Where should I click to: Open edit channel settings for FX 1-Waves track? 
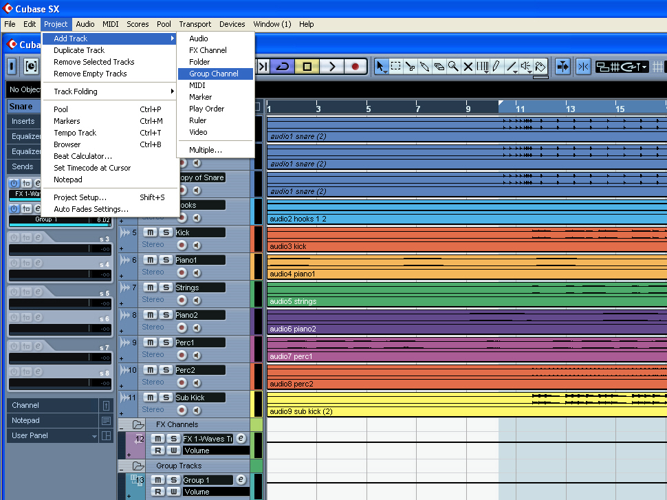(x=241, y=438)
